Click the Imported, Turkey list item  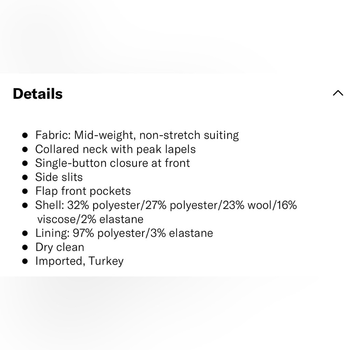(79, 261)
